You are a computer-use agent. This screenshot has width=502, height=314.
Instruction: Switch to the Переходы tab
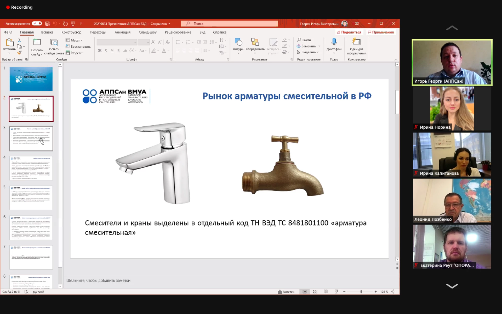(98, 32)
